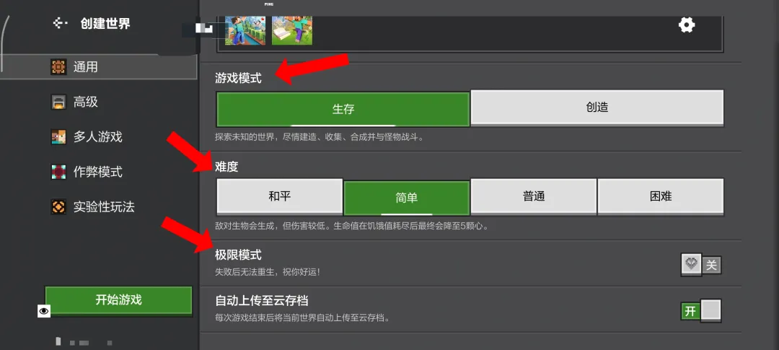Click the 作弊模式 command block icon
The height and width of the screenshot is (350, 779).
[x=58, y=172]
